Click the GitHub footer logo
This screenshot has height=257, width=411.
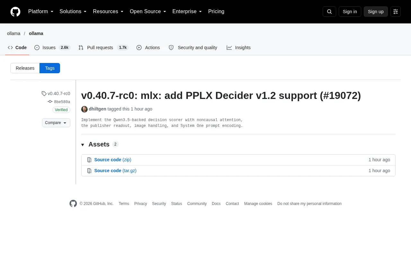[x=73, y=204]
